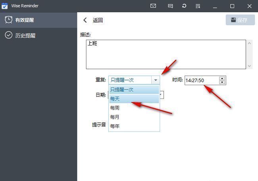Switch to the 历史提醒 sidebar tab
258x181 pixels.
pyautogui.click(x=25, y=36)
